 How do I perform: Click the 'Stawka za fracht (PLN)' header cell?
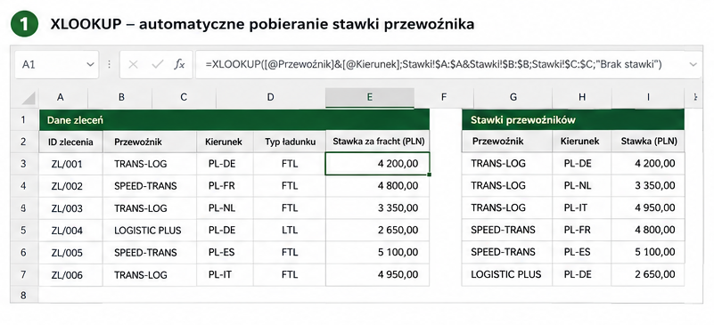pos(378,142)
